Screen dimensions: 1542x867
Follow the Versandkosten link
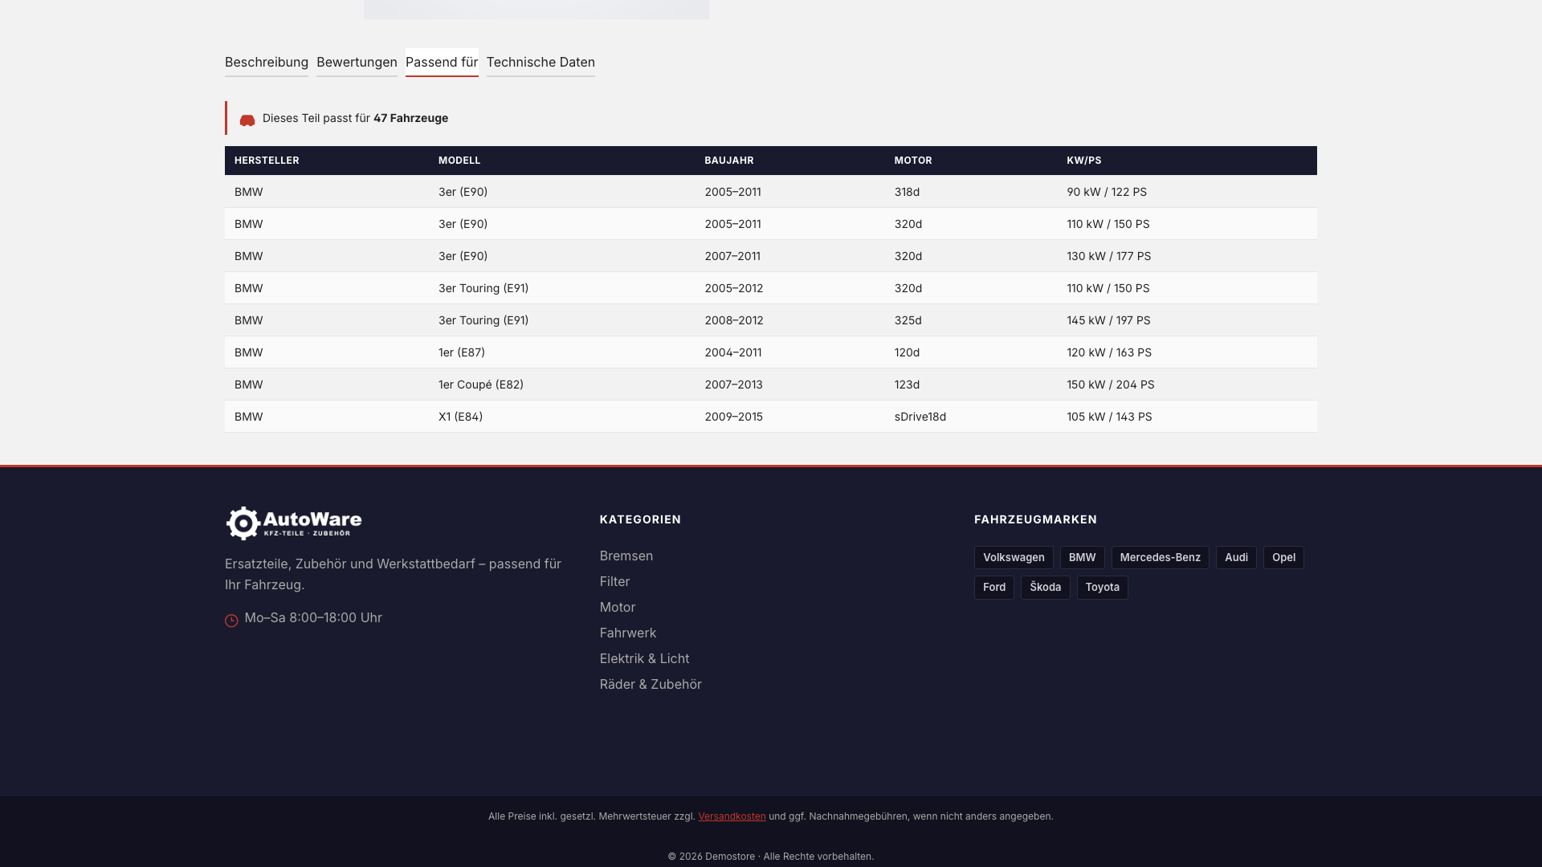point(732,816)
